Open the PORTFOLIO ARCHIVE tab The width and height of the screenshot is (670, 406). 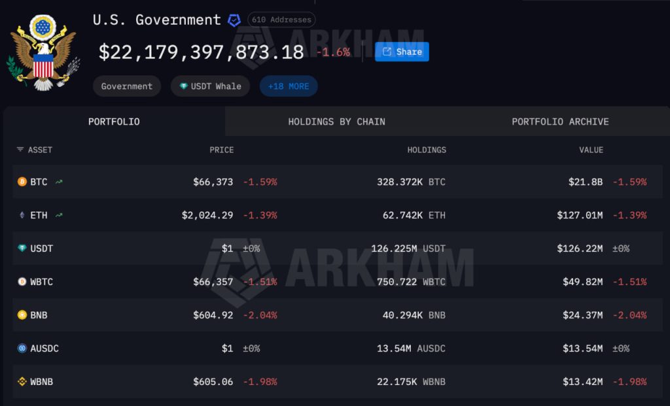click(560, 122)
